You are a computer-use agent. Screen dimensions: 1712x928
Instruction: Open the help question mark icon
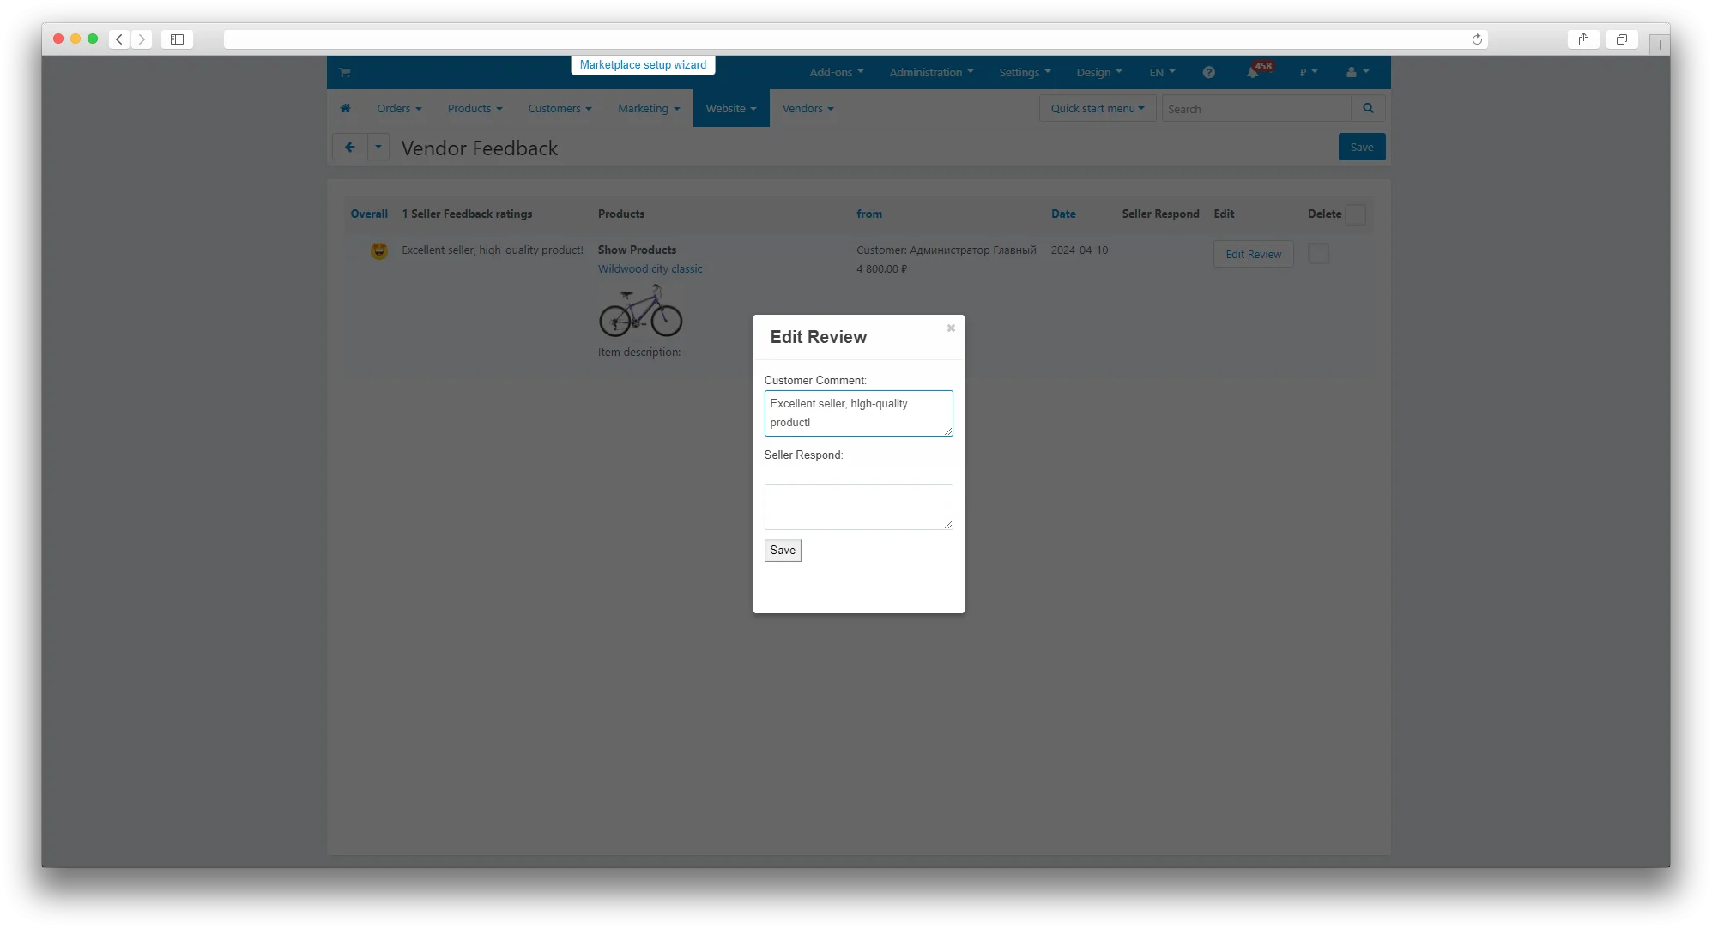pyautogui.click(x=1208, y=73)
